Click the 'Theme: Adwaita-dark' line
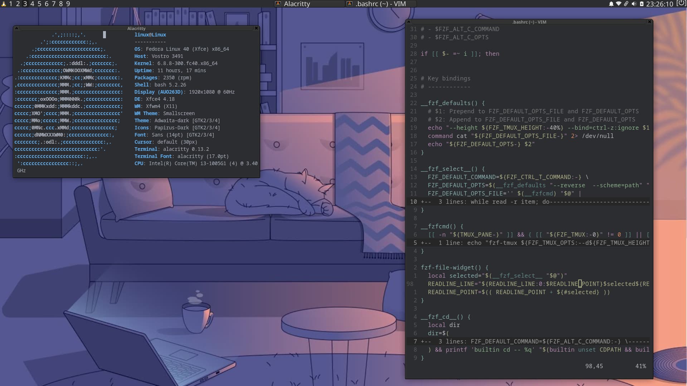Screen dimensions: 687x386 [177, 120]
